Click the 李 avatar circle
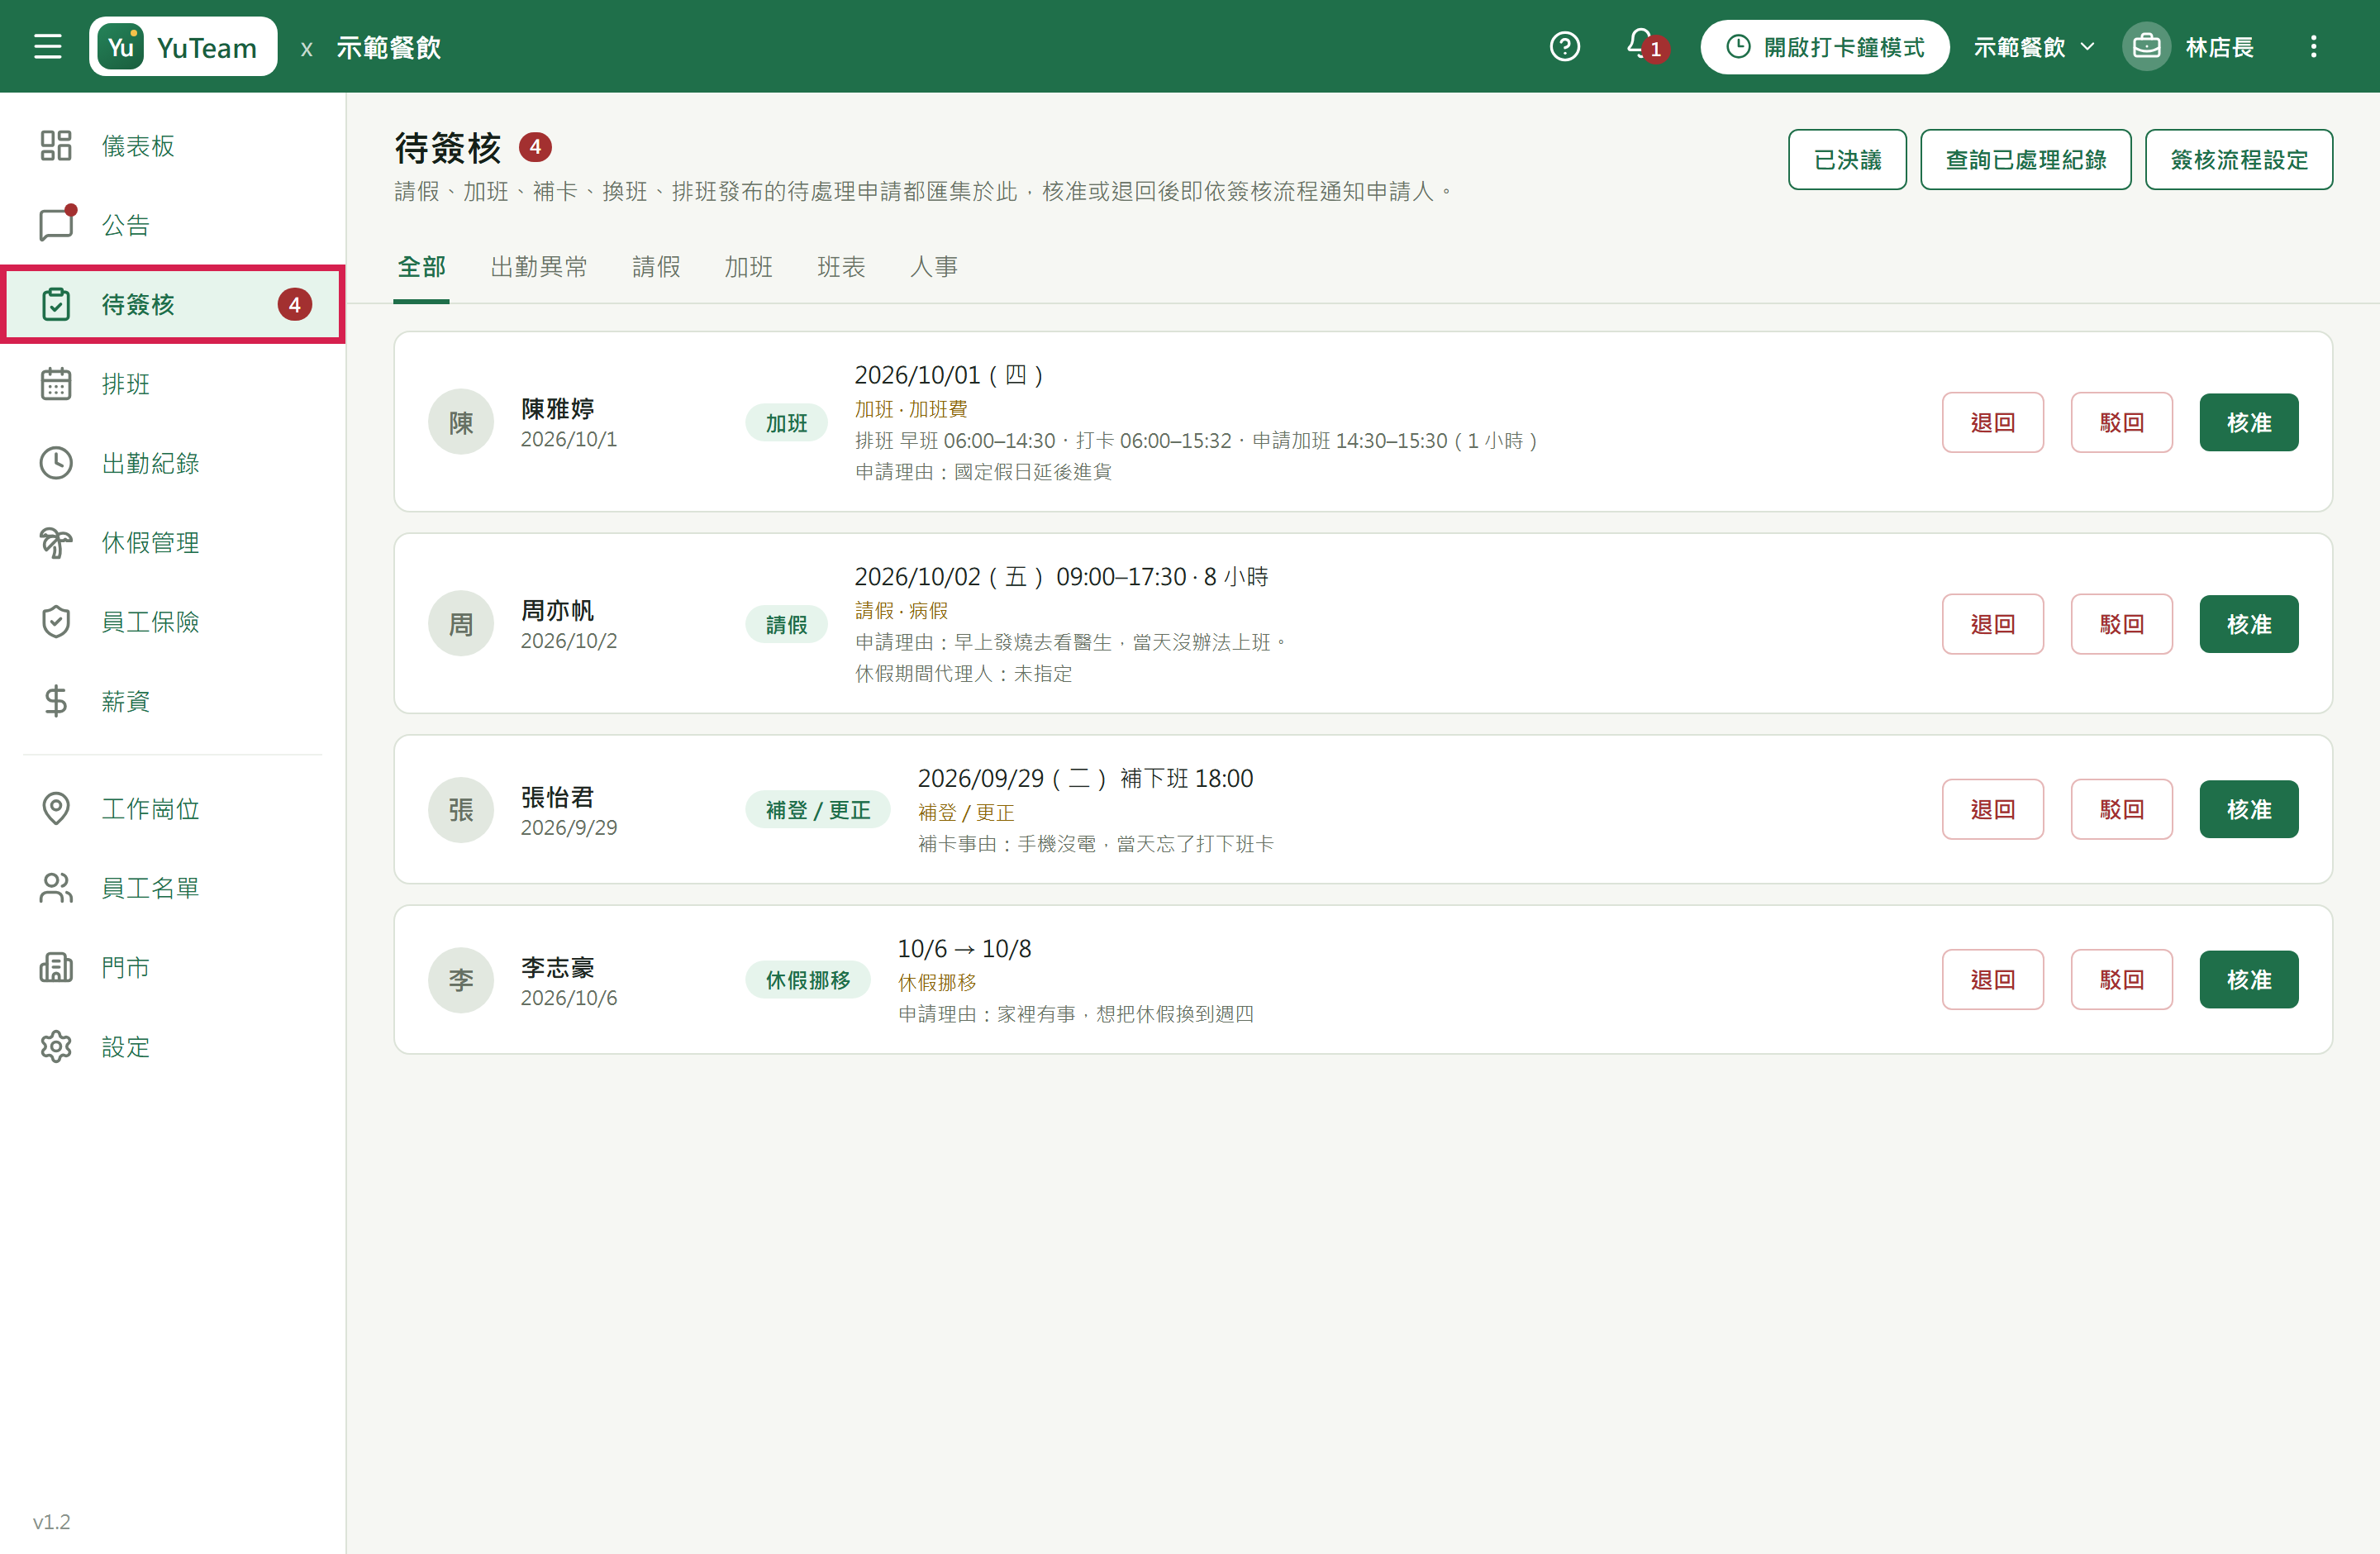Viewport: 2380px width, 1554px height. [461, 980]
